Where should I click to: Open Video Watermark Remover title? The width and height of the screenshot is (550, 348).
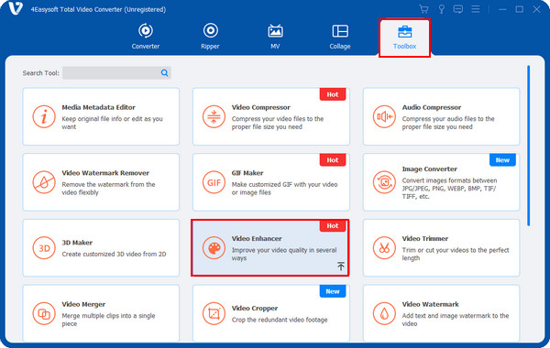pos(105,173)
